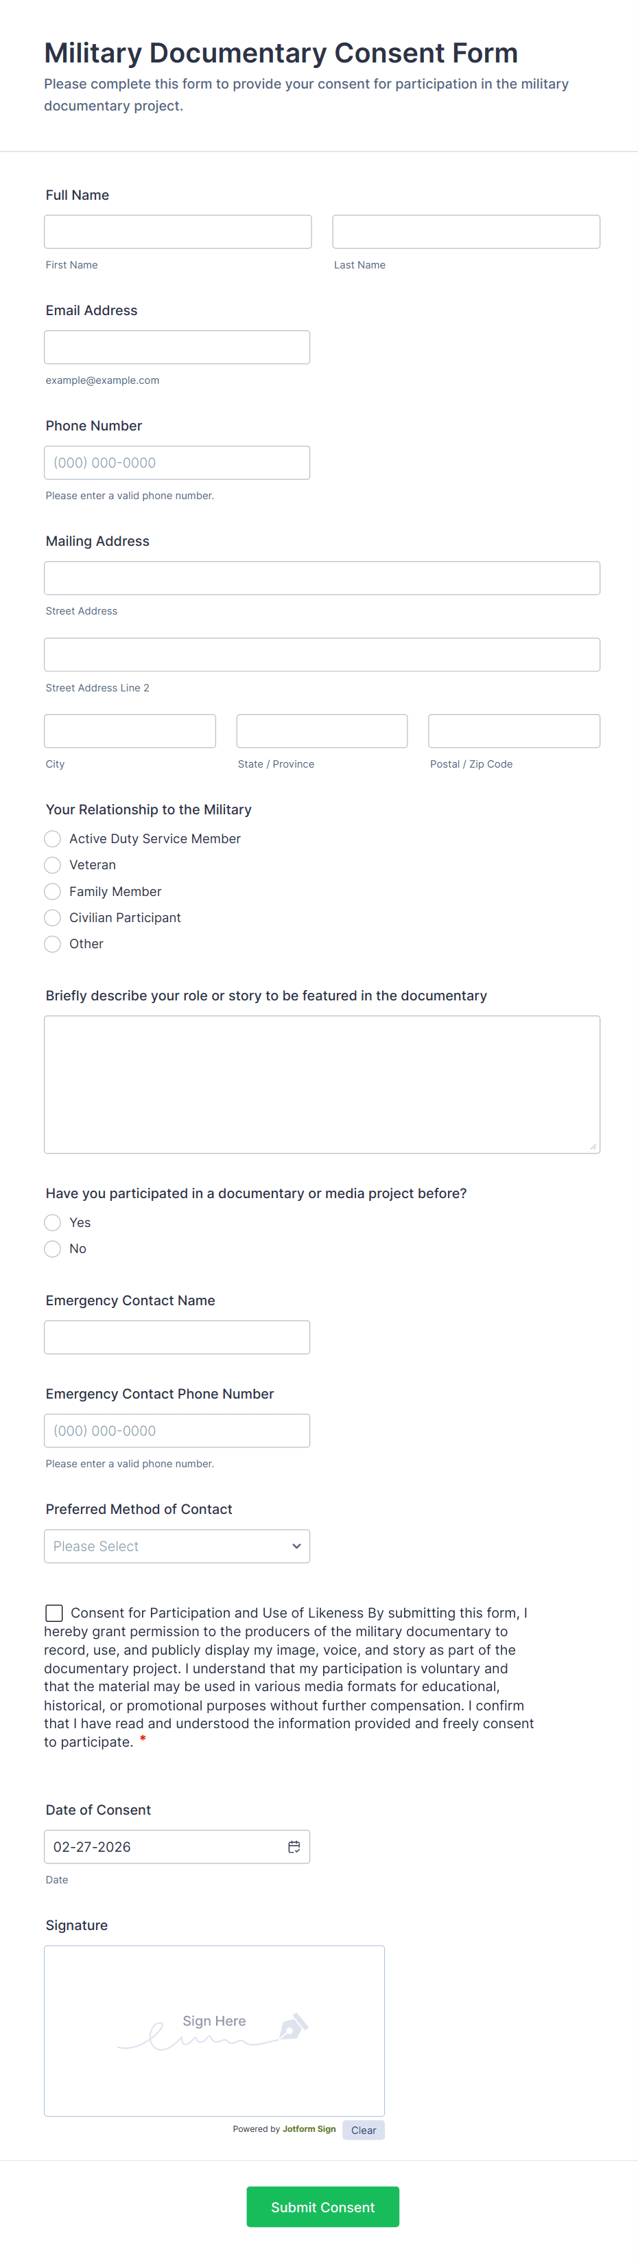
Task: Check the Consent for Participation checkbox
Action: click(x=54, y=1614)
